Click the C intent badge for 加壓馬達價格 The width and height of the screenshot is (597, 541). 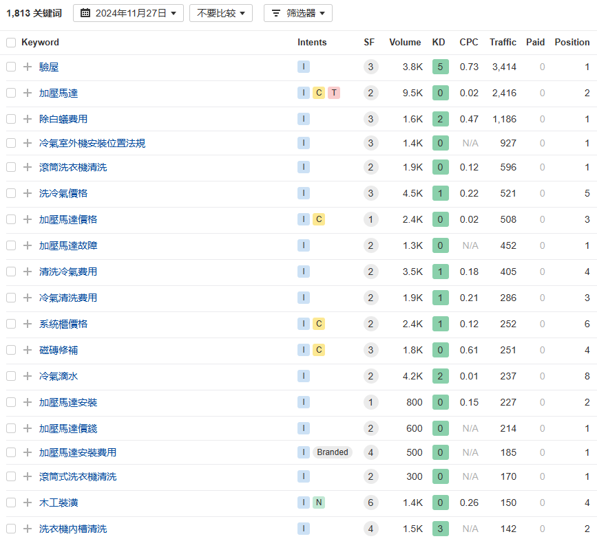(x=319, y=219)
